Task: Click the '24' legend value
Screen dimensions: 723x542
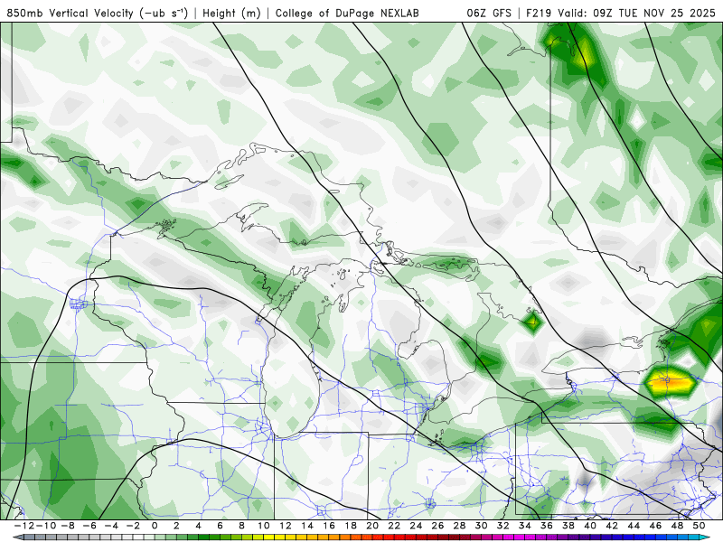Action: click(x=416, y=526)
